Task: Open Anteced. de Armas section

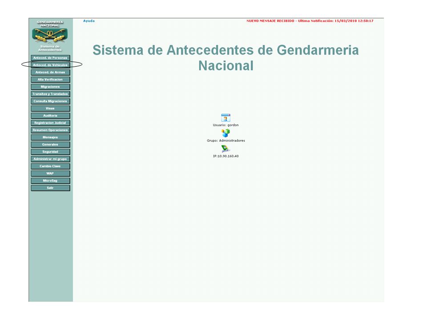Action: [50, 72]
